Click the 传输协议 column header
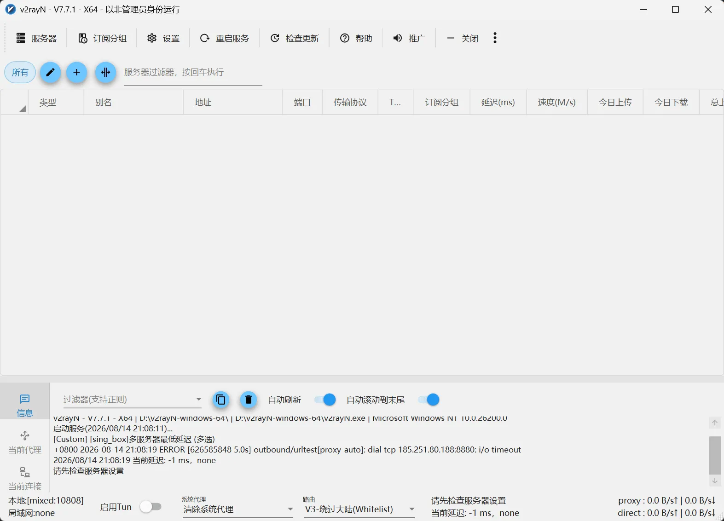724x521 pixels. pyautogui.click(x=350, y=102)
